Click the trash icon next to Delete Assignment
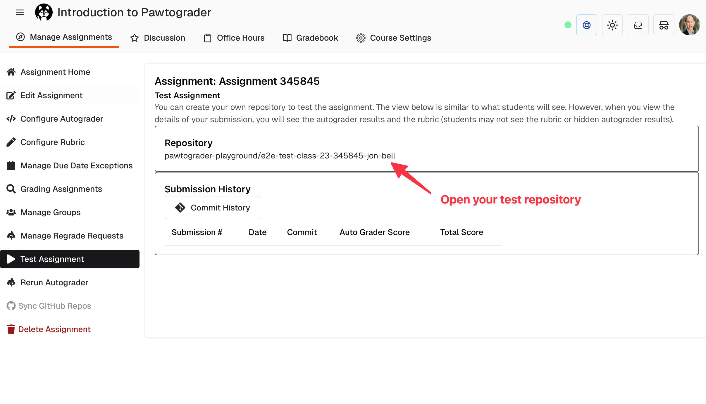This screenshot has width=706, height=404. [11, 329]
